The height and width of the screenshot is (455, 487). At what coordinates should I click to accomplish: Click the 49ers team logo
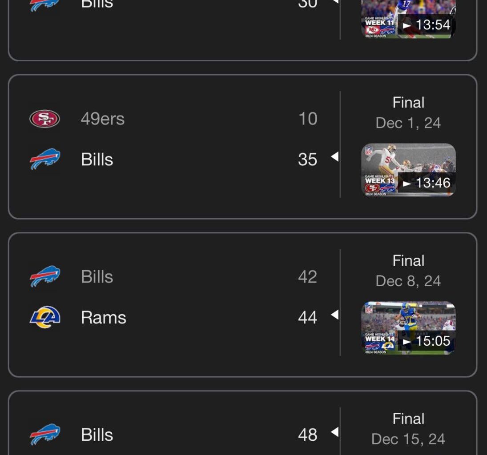click(44, 118)
